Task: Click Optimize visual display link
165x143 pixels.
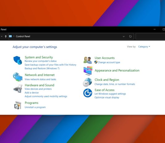Action: pos(107,97)
